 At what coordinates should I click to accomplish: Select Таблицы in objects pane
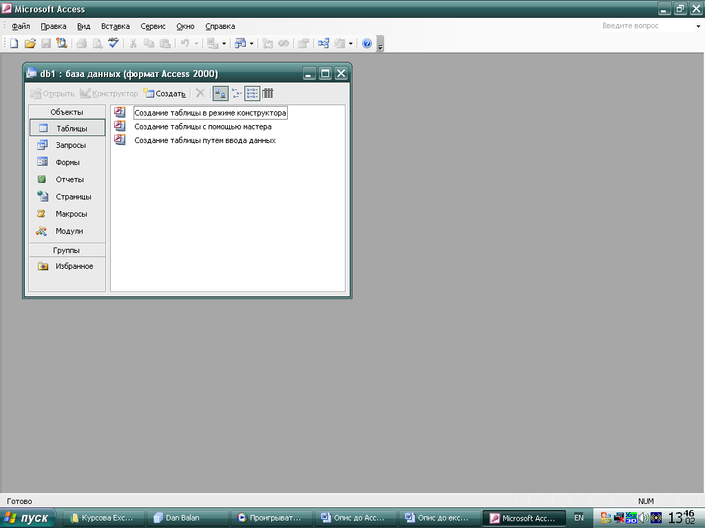click(x=67, y=128)
